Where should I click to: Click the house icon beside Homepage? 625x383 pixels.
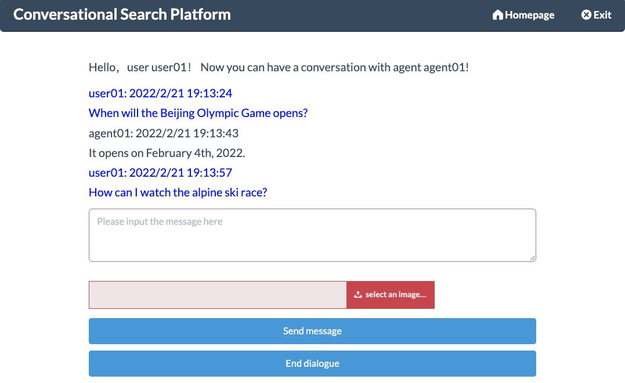click(x=497, y=15)
